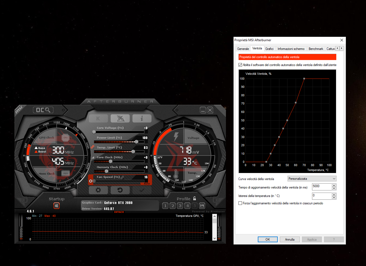This screenshot has width=366, height=266.
Task: Click the Power Limit slider handle
Action: [137, 142]
